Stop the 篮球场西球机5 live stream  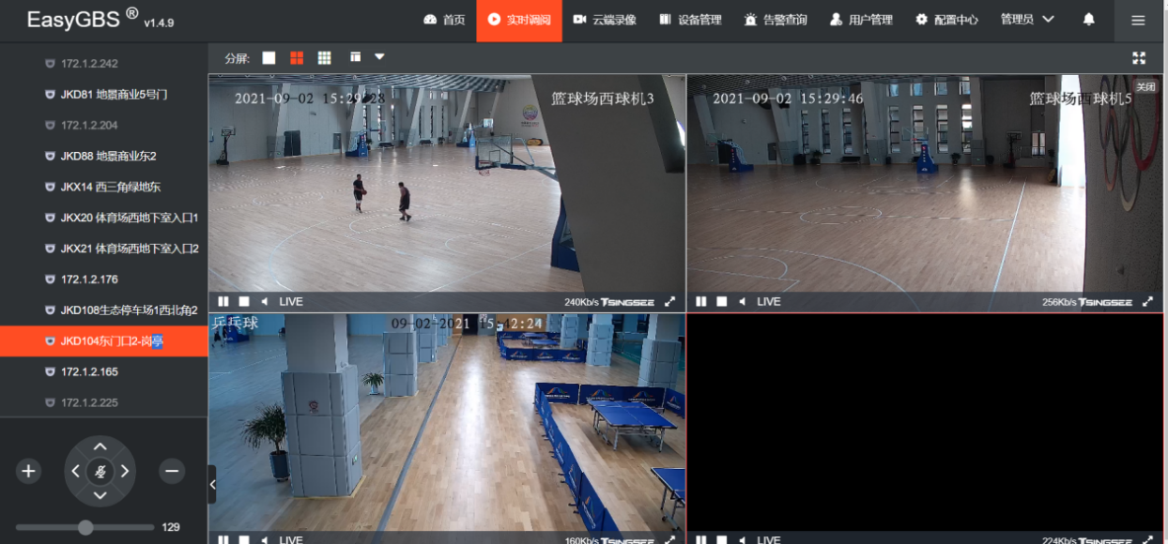click(x=720, y=301)
